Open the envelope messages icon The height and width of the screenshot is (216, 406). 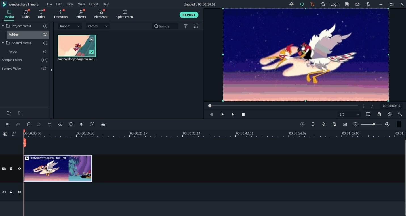click(357, 4)
